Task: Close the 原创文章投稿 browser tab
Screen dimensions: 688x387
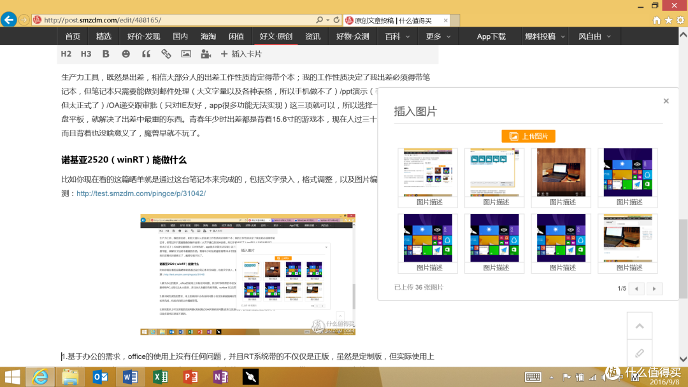Action: (x=446, y=20)
